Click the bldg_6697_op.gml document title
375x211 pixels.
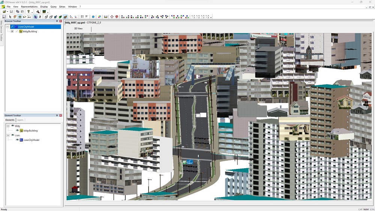tap(75, 23)
